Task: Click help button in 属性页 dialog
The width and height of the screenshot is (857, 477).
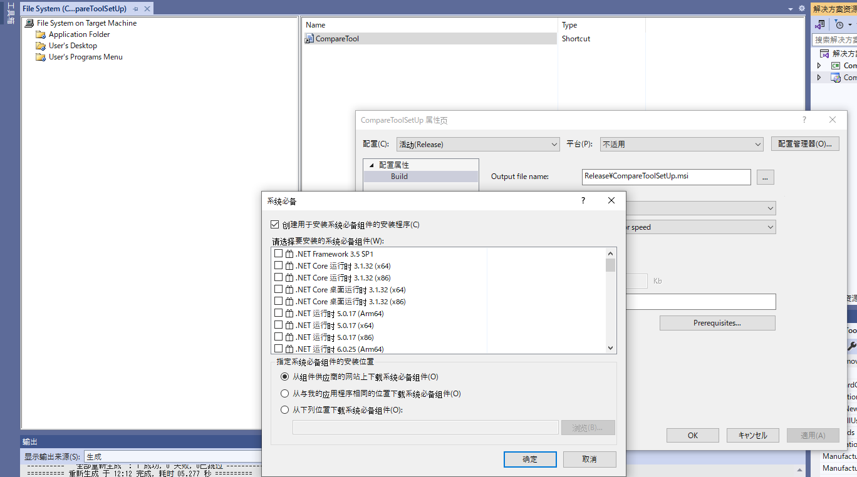Action: pos(804,120)
